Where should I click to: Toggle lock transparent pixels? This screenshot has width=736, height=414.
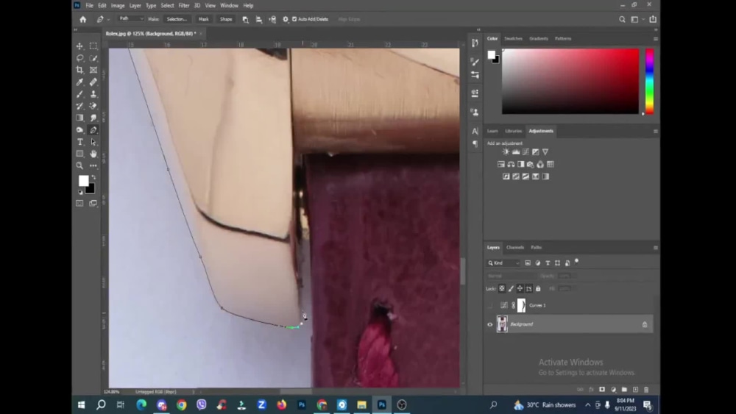click(502, 289)
